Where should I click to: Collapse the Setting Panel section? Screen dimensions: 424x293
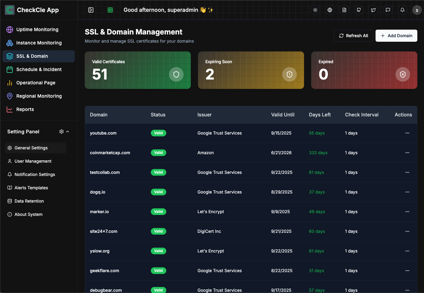[x=68, y=131]
